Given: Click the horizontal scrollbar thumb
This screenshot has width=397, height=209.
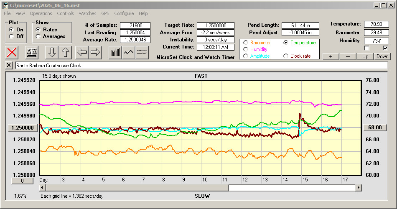Looking at the screenshot, I should (x=137, y=188).
